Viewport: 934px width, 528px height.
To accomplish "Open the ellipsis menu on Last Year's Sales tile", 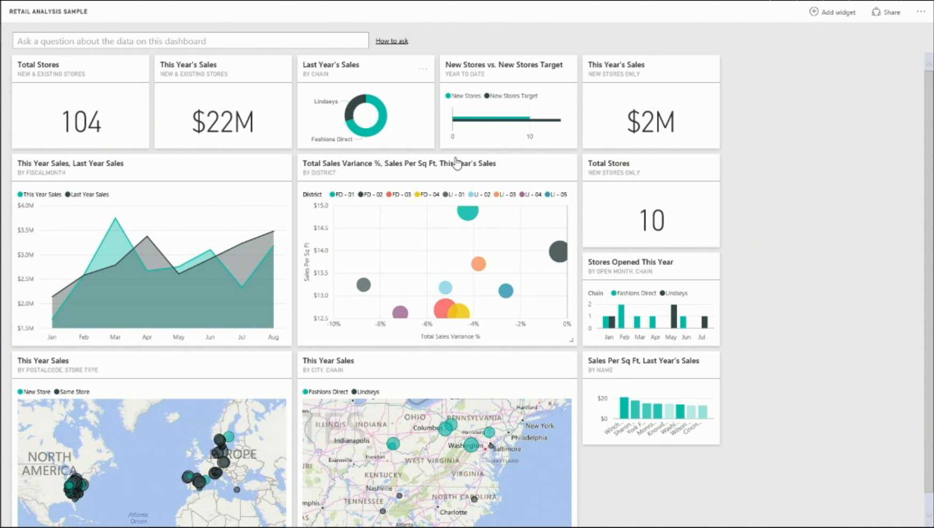I will pyautogui.click(x=423, y=69).
